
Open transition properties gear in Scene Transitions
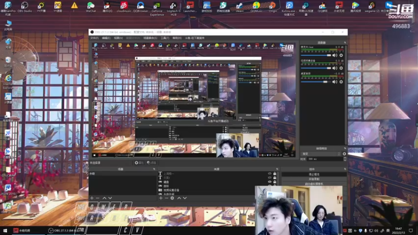pos(344,154)
